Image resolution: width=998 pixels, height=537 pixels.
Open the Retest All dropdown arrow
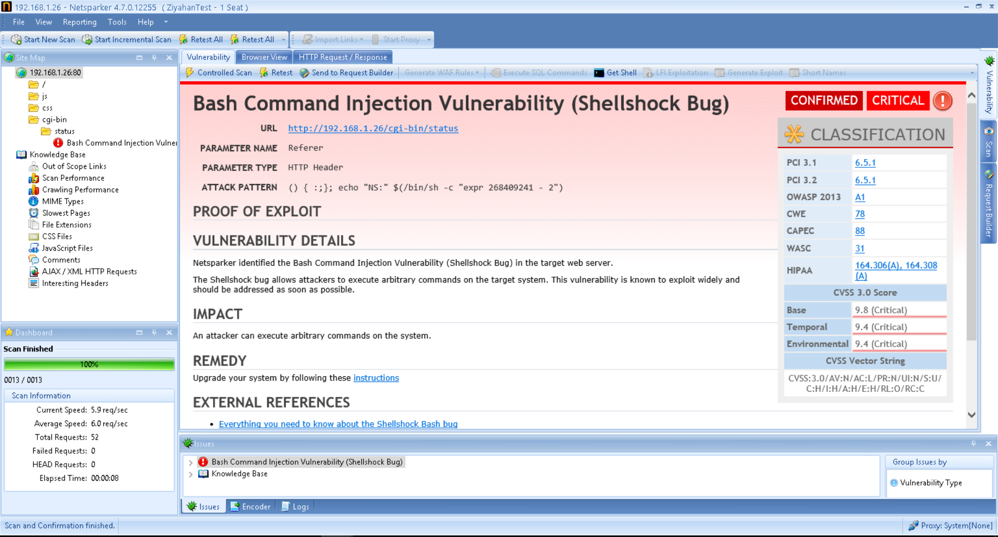click(x=283, y=40)
